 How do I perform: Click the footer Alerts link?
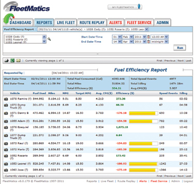click(x=143, y=181)
